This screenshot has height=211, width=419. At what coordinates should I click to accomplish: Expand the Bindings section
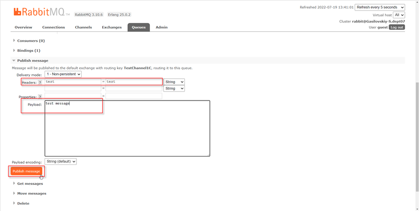coord(28,50)
